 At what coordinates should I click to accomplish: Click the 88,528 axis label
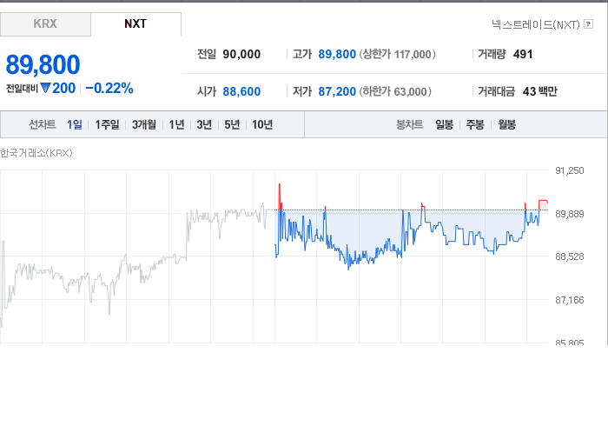[x=570, y=256]
